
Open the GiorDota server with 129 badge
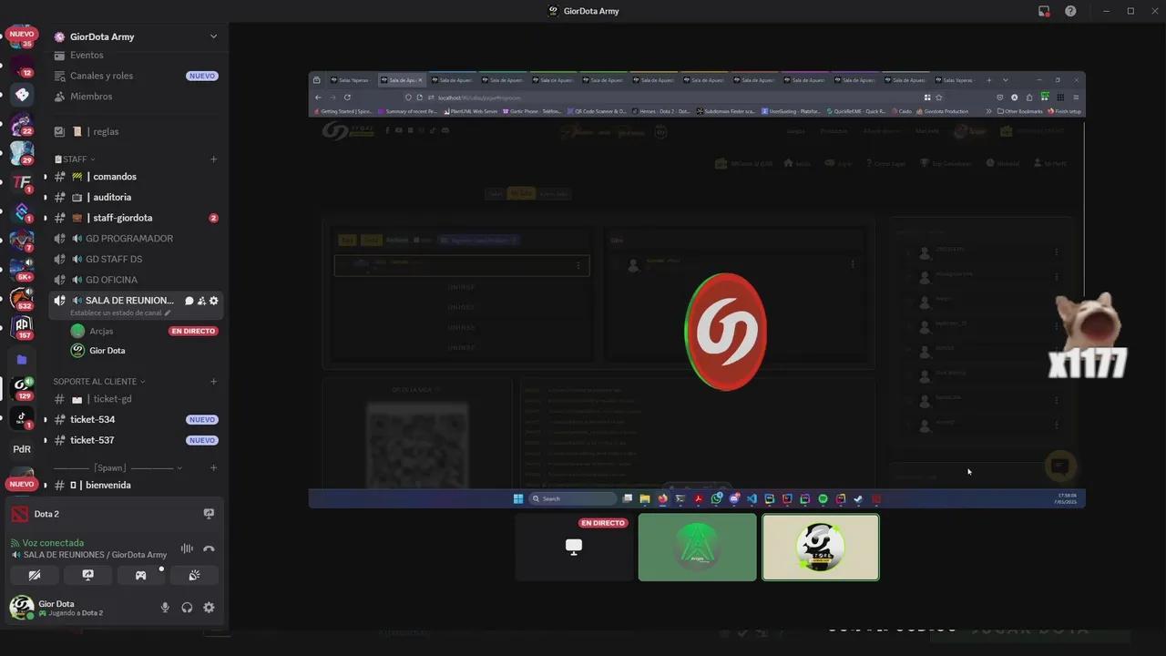click(x=22, y=389)
